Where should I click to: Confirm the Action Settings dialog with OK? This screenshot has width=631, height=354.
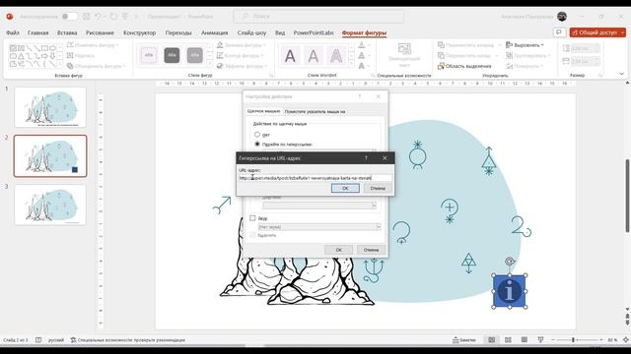coord(338,250)
